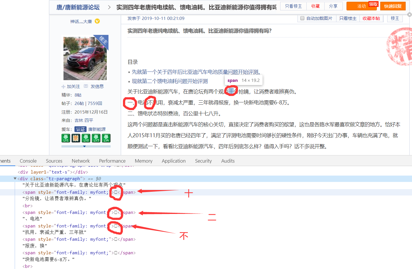Click the 加关注 follow link
The height and width of the screenshot is (269, 412).
click(x=73, y=86)
